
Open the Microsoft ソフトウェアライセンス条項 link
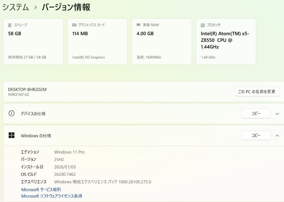tap(52, 196)
